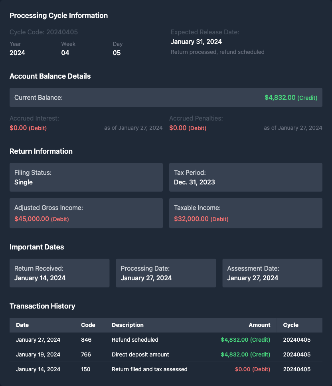The height and width of the screenshot is (386, 332).
Task: Click the Cycle column header
Action: click(290, 325)
